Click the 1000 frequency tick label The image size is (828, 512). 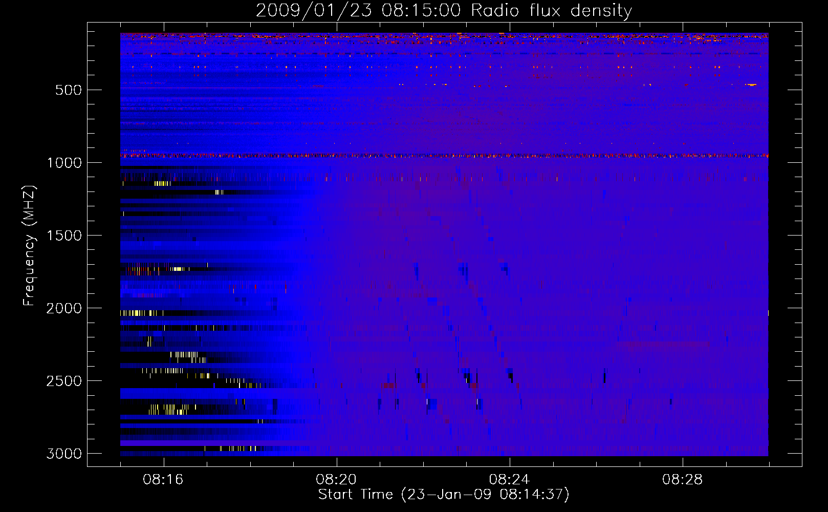point(64,163)
